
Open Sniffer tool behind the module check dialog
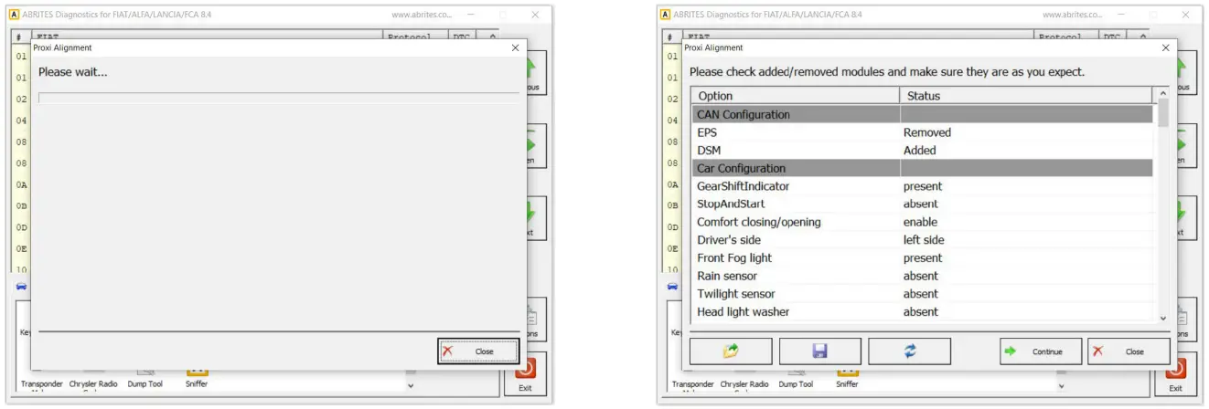[848, 379]
